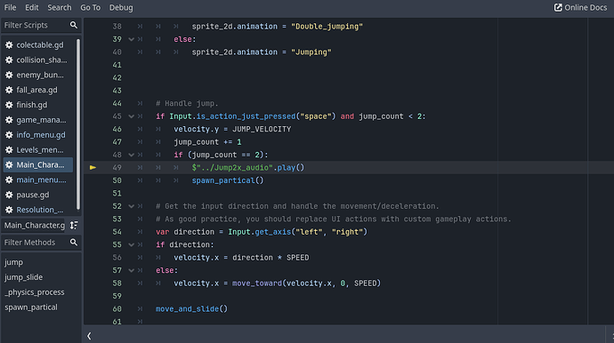
Task: Collapse the if block at line 45
Action: pyautogui.click(x=131, y=116)
